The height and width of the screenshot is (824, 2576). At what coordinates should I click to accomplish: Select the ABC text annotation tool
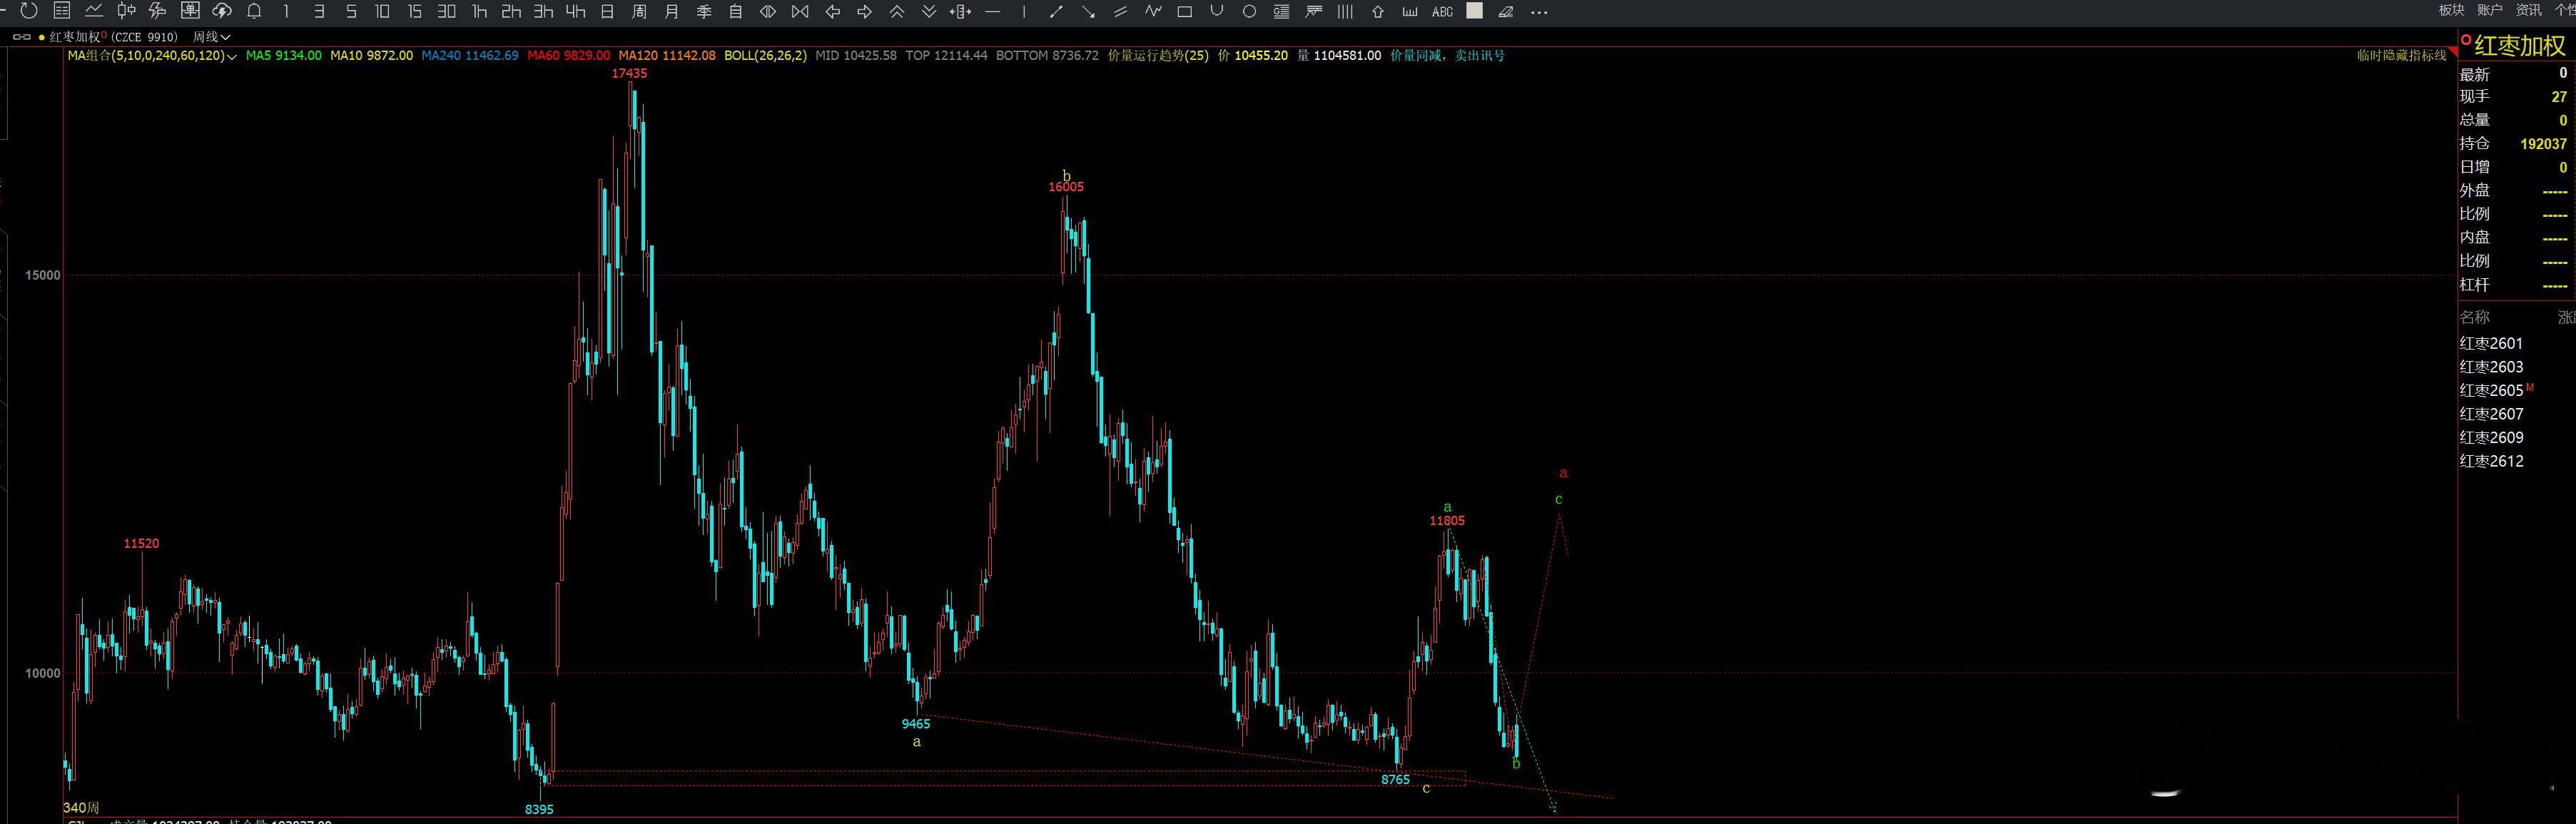(1441, 11)
